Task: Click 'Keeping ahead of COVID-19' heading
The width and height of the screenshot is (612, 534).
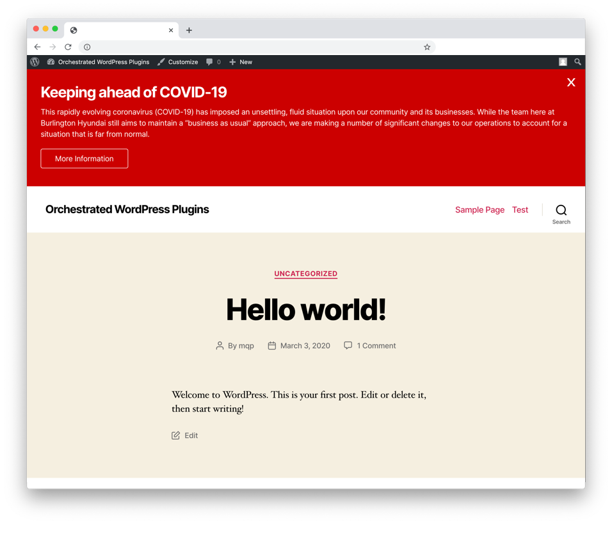Action: click(x=134, y=92)
